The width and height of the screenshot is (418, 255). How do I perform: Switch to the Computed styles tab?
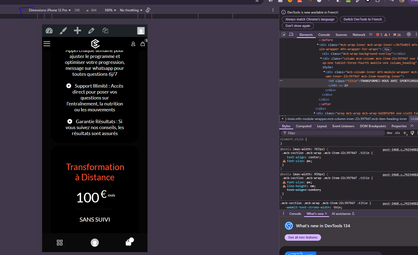[x=304, y=126]
